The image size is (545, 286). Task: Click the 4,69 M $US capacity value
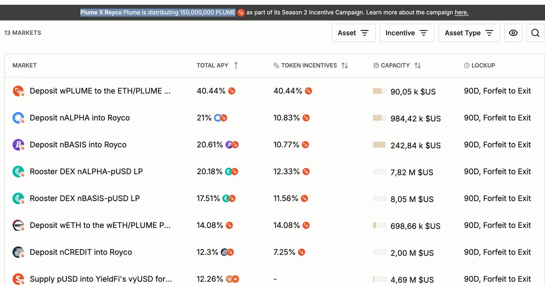412,279
